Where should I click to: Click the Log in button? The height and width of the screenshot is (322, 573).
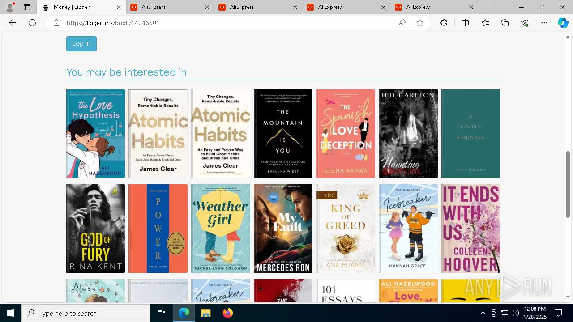81,43
